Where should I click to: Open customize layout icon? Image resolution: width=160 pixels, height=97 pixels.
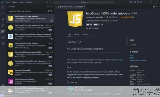coord(141,2)
